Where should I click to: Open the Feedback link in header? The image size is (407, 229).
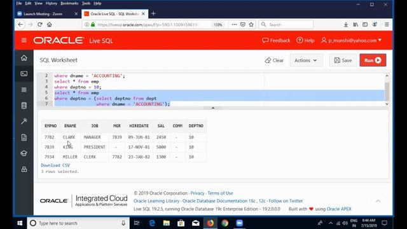point(276,40)
